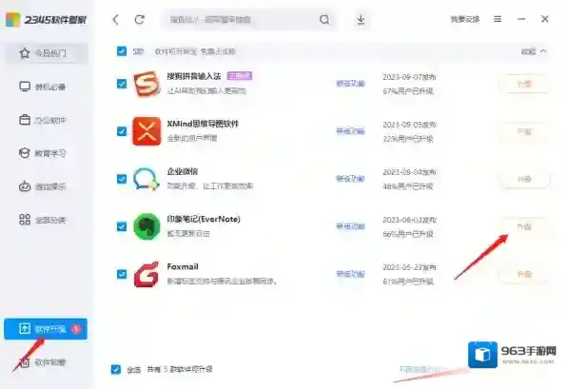This screenshot has width=567, height=389.
Task: Click the Sogou Pinyin app icon
Action: coord(147,84)
